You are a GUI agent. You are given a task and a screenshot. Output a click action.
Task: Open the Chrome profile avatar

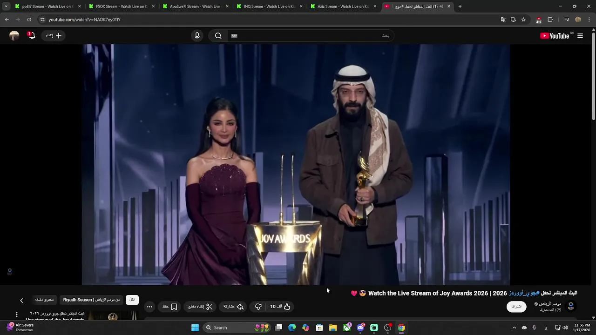[x=578, y=20]
